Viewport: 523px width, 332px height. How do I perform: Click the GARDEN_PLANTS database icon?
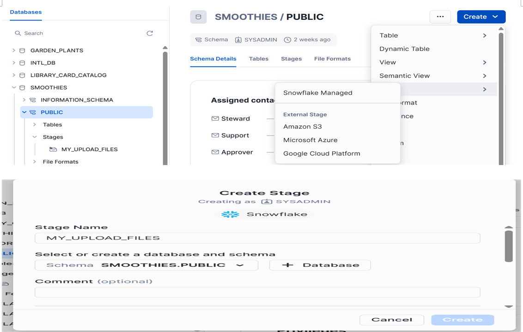[22, 50]
